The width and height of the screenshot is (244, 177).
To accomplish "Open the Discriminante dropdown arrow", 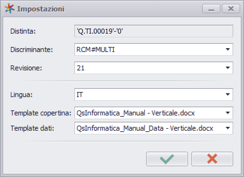I will [228, 49].
